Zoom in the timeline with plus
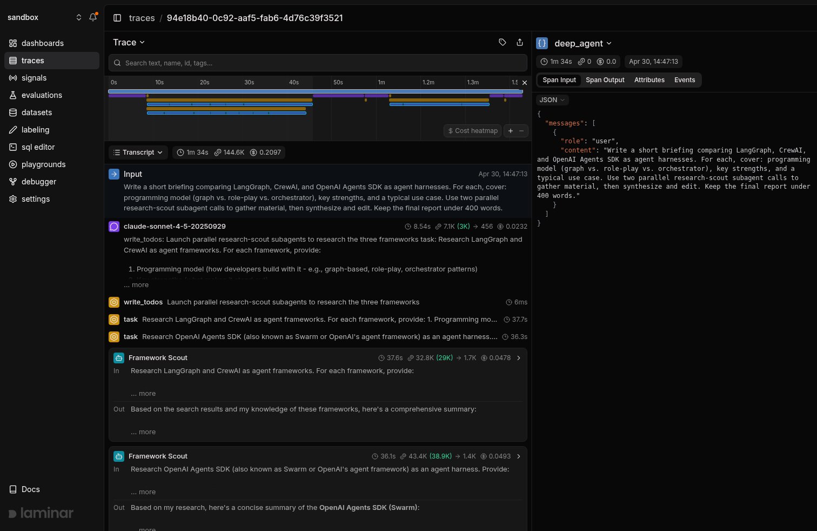This screenshot has height=531, width=817. pos(511,131)
